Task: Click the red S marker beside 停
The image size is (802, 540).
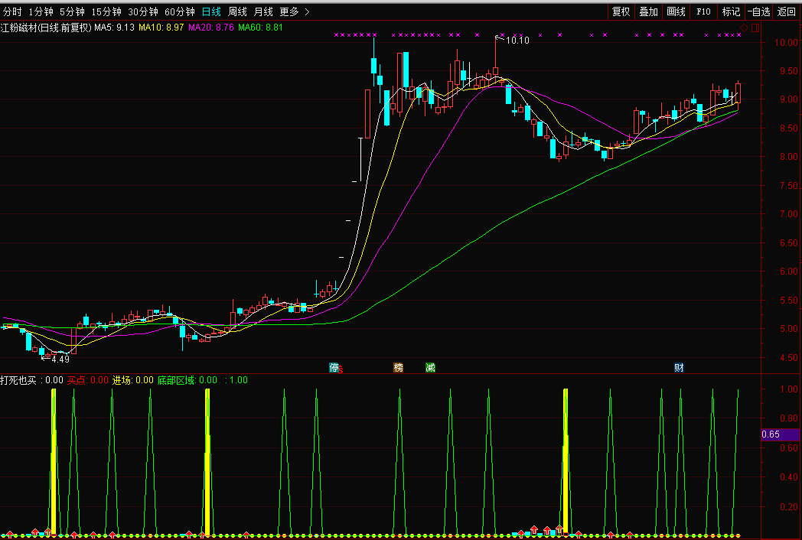Action: 341,369
